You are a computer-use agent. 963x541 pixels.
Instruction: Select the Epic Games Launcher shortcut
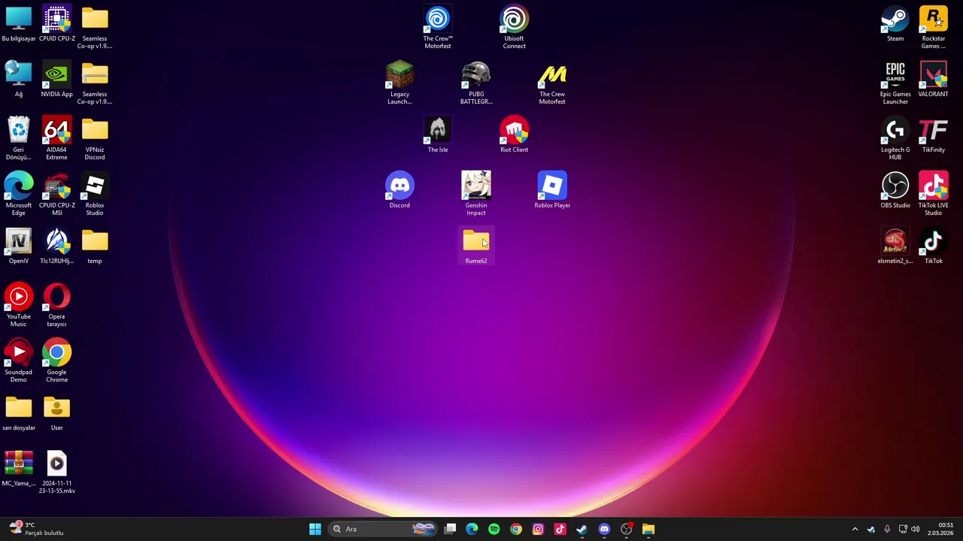895,83
